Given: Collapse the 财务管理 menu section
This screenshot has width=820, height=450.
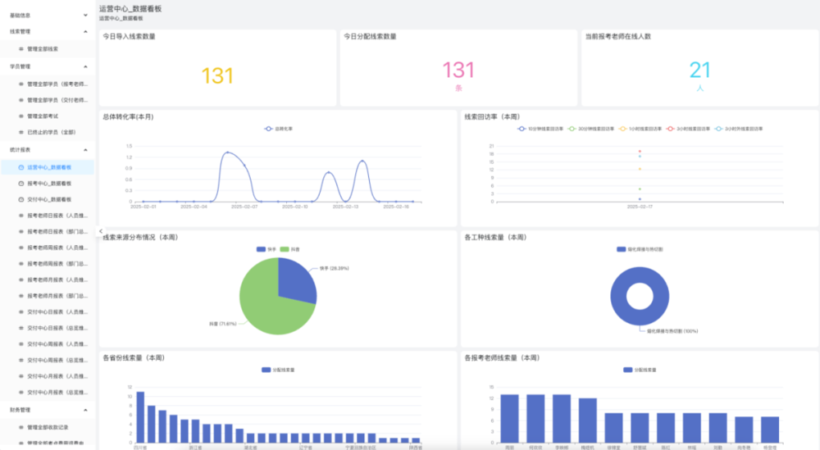Looking at the screenshot, I should tap(85, 410).
